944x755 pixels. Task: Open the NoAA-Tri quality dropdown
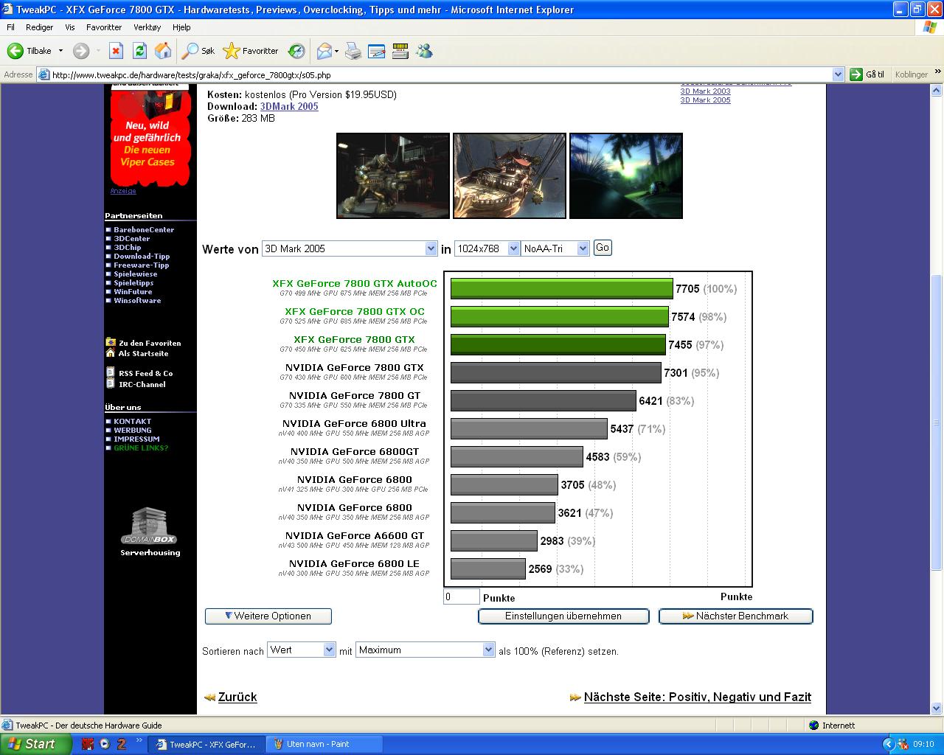(x=555, y=248)
